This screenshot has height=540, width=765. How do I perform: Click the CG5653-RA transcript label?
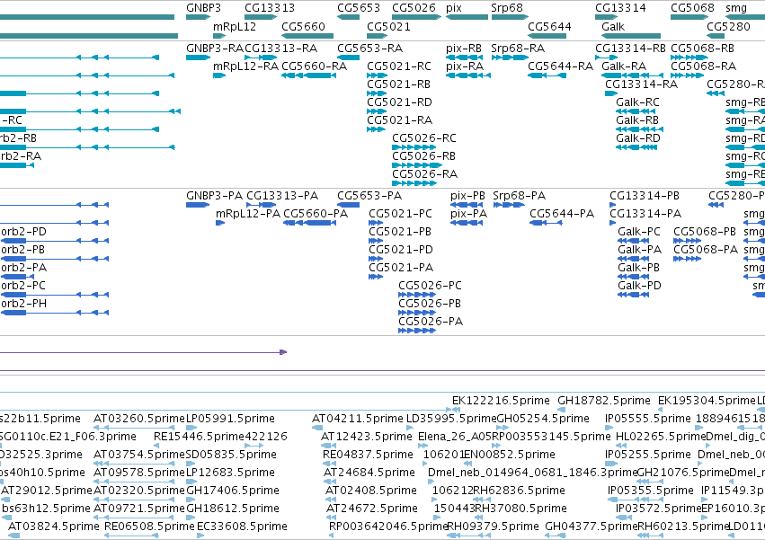tap(369, 49)
